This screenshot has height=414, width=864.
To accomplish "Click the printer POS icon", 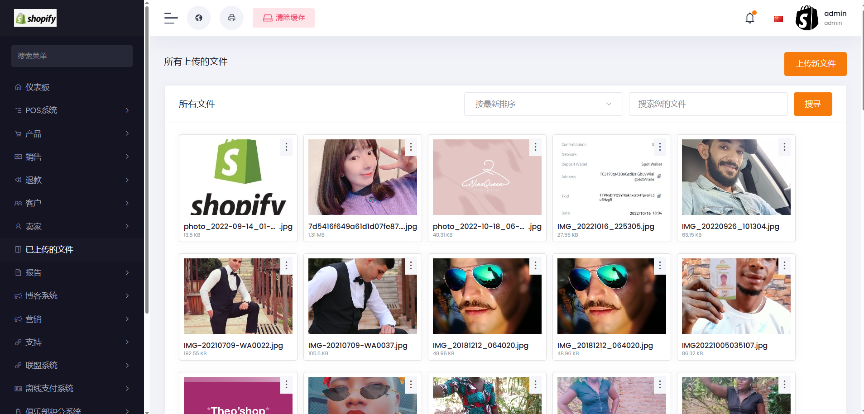I will [x=231, y=18].
